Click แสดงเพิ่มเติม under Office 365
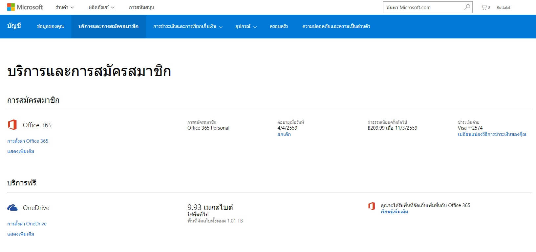This screenshot has width=536, height=252. (x=21, y=151)
